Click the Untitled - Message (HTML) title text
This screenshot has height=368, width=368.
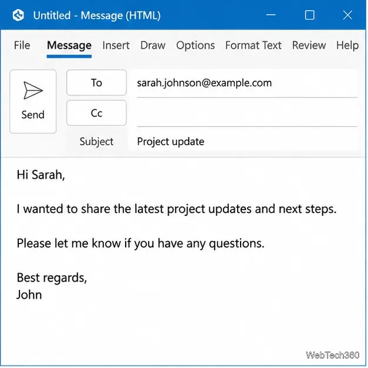[x=97, y=16]
